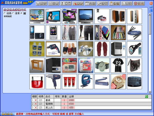This screenshot has width=154, height=116.
Task: Add the black T-shirt product
Action: pyautogui.click(x=118, y=65)
